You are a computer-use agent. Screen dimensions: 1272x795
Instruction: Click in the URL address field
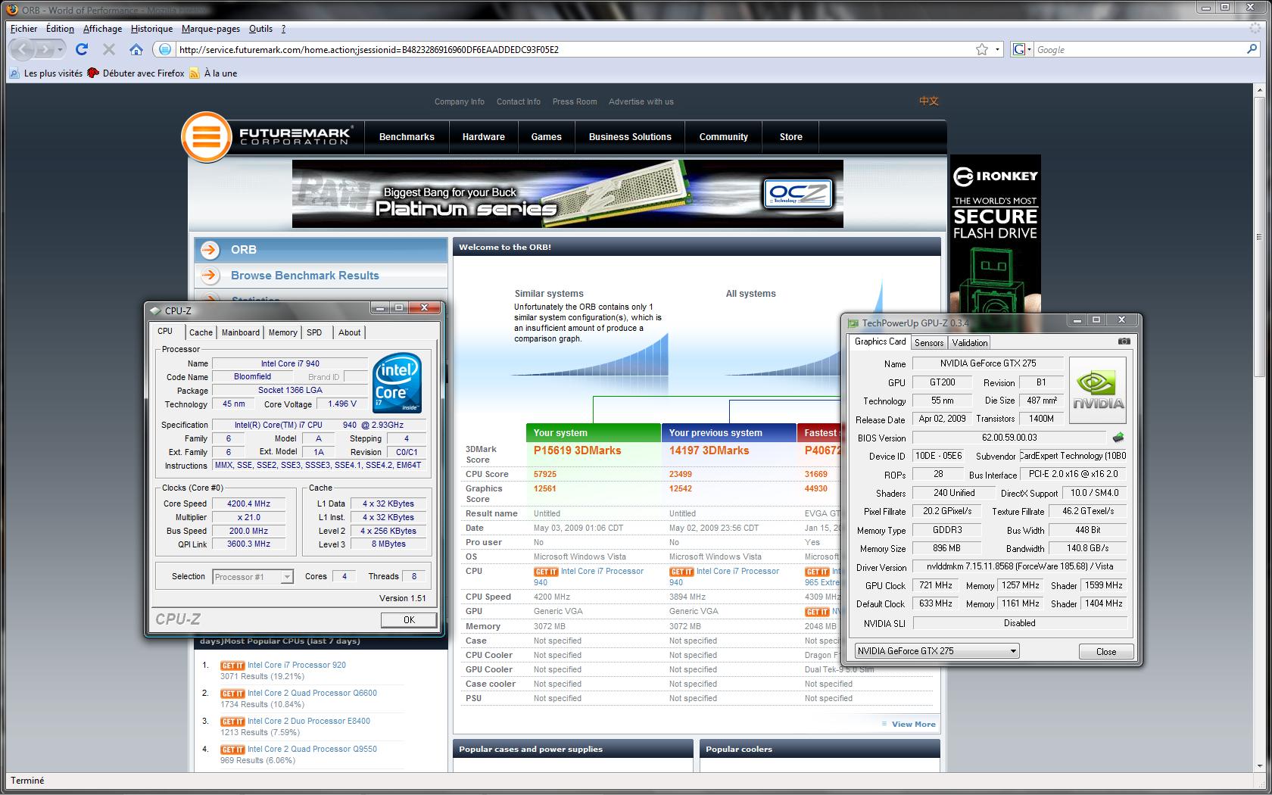572,49
